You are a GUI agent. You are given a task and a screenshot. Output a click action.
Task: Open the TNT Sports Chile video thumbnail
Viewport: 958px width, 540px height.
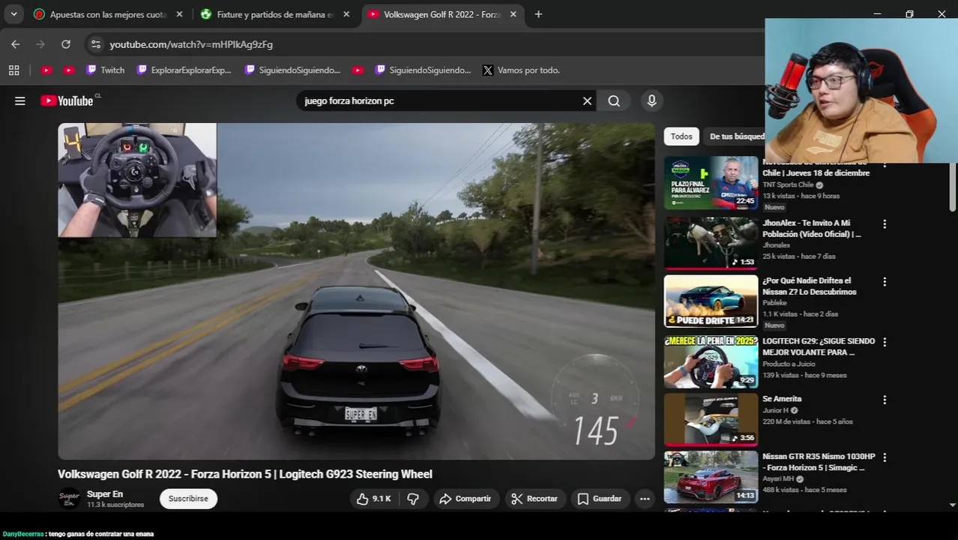(711, 183)
